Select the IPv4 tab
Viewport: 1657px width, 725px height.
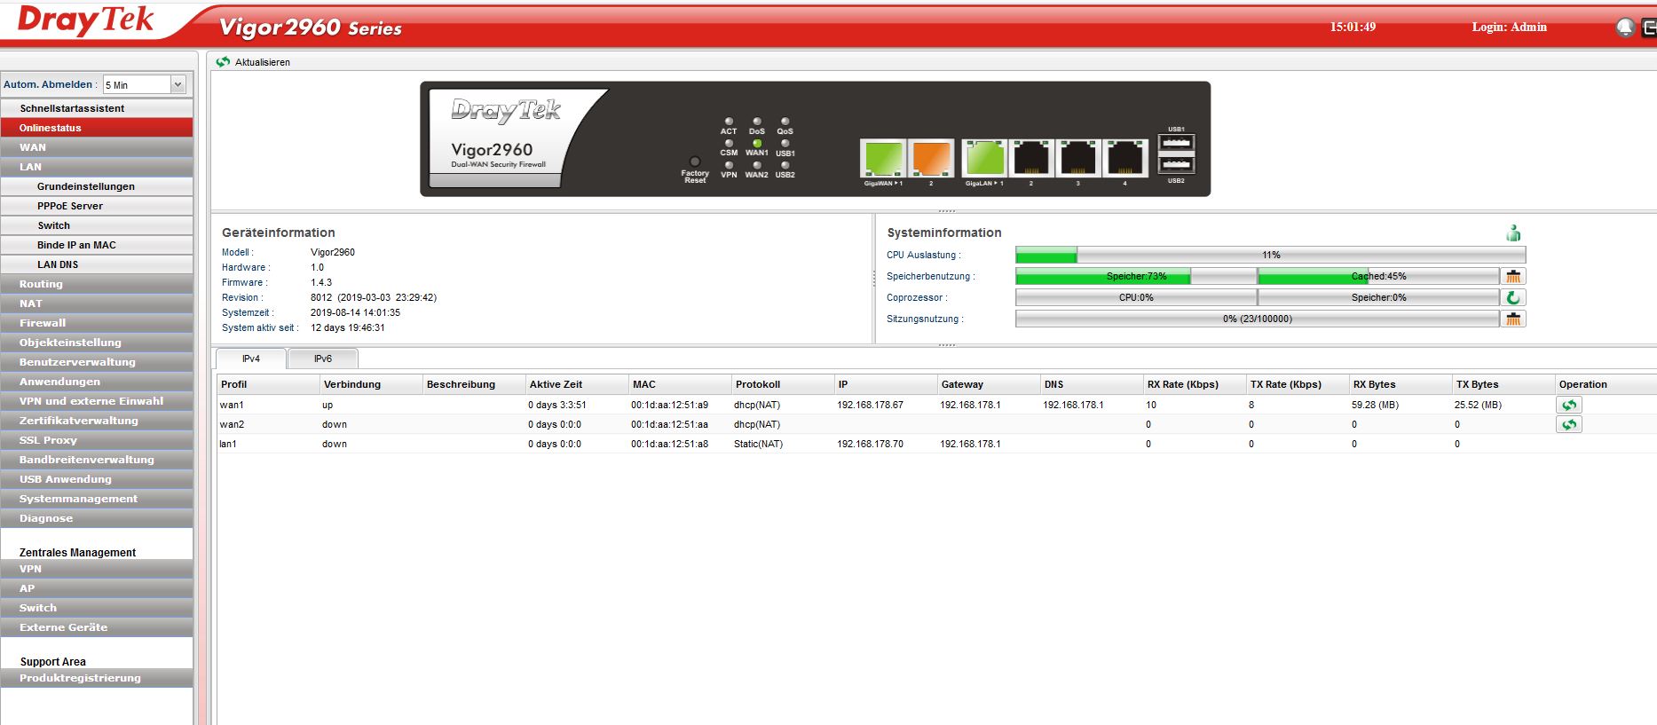click(251, 359)
